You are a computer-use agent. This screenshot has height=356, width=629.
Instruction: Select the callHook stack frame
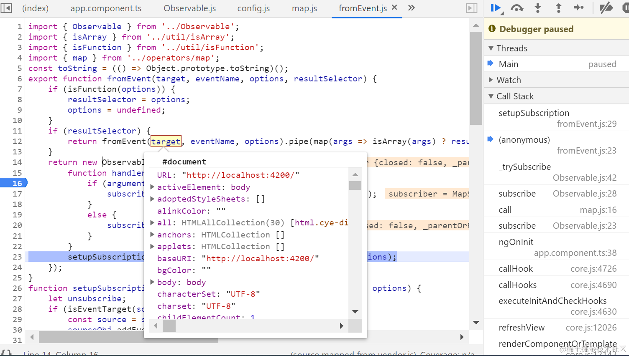point(556,269)
